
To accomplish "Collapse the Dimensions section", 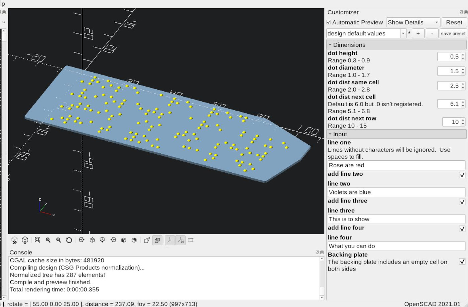I will [396, 45].
